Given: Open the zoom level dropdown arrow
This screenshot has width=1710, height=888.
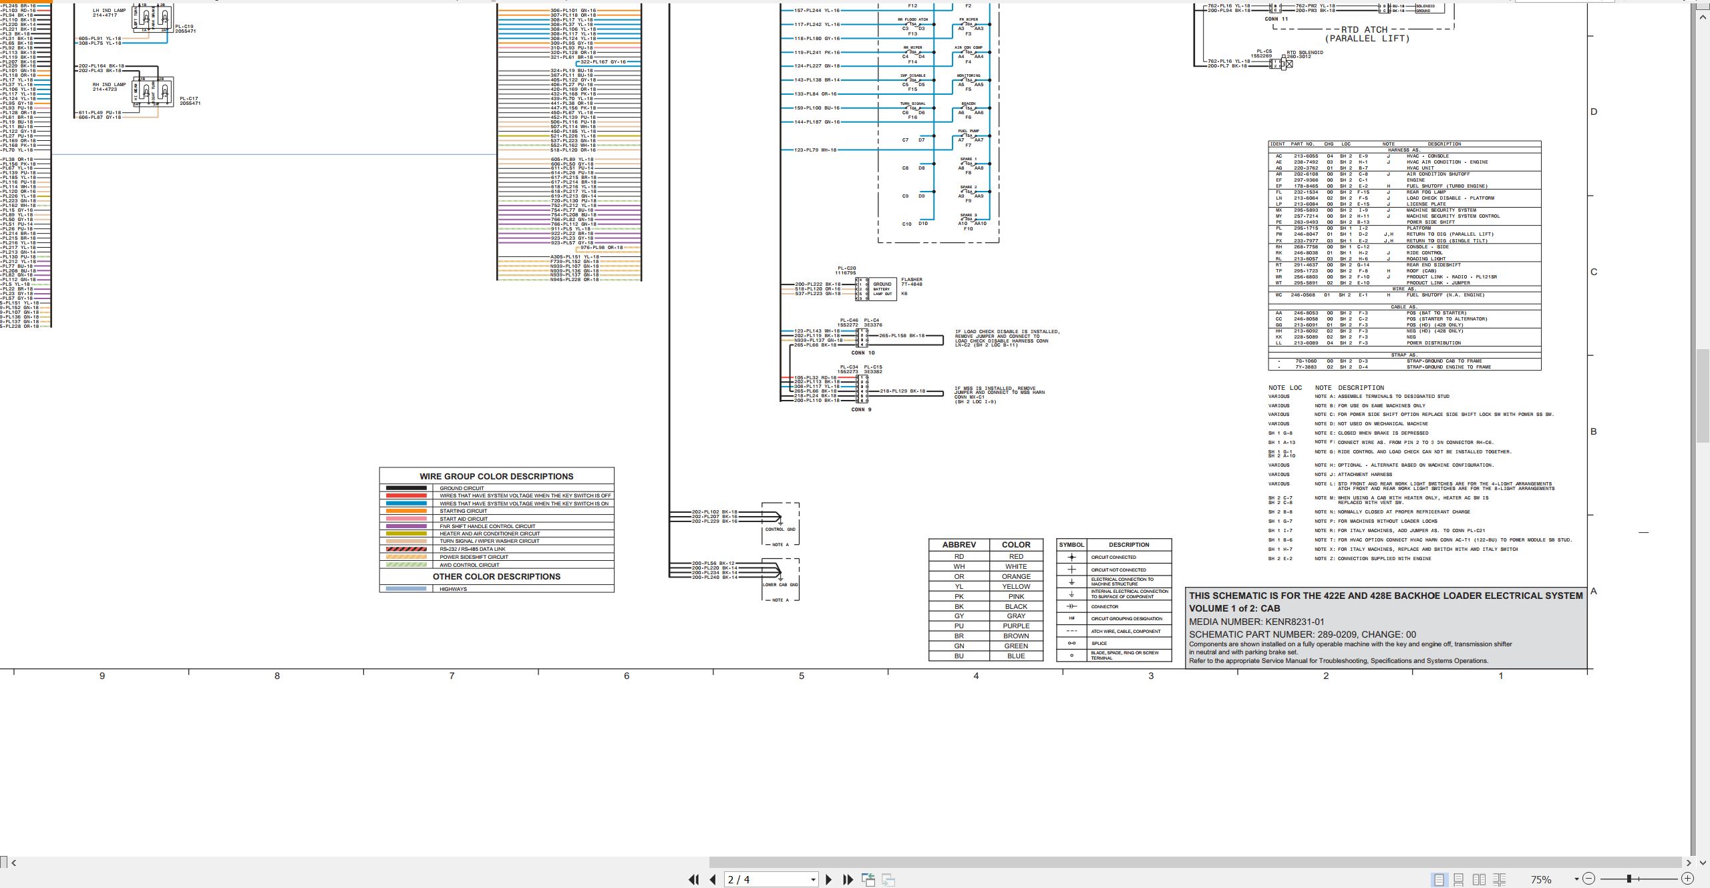Looking at the screenshot, I should click(x=1576, y=879).
